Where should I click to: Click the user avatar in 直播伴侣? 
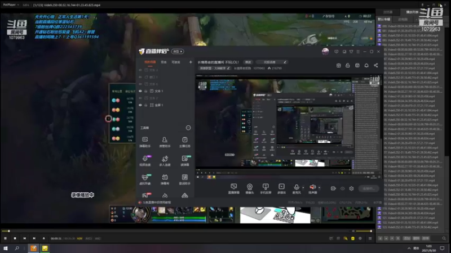pos(325,51)
